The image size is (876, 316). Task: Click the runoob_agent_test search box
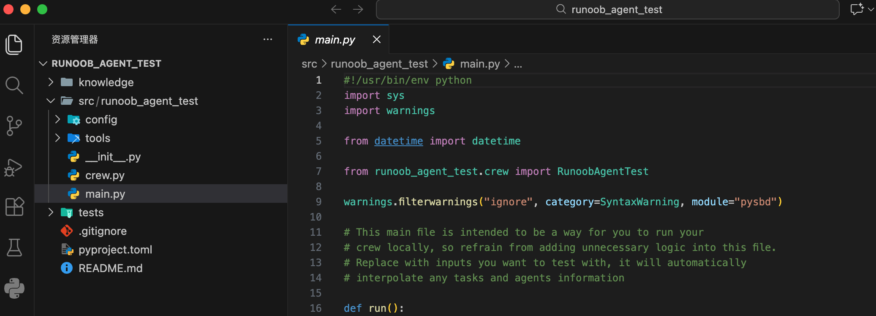[x=607, y=9]
